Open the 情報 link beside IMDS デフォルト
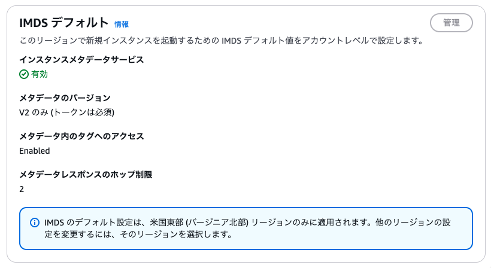This screenshot has height=268, width=491. 122,25
